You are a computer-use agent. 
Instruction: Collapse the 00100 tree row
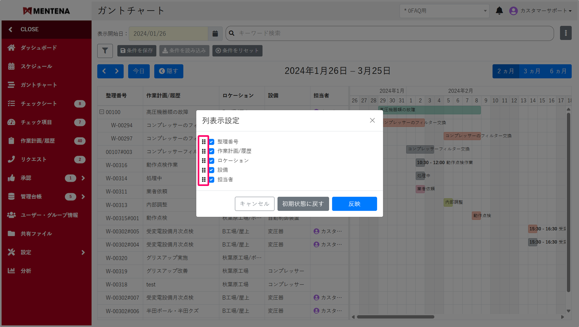coord(102,112)
